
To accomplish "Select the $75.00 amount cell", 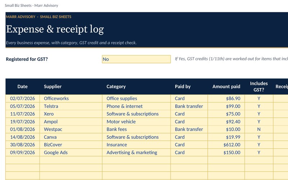I will pos(226,114).
